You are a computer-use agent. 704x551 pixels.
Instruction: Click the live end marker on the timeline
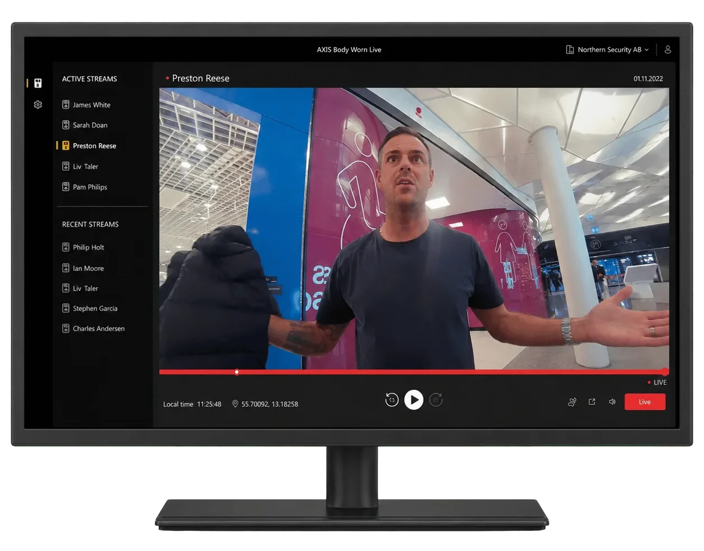(x=665, y=371)
